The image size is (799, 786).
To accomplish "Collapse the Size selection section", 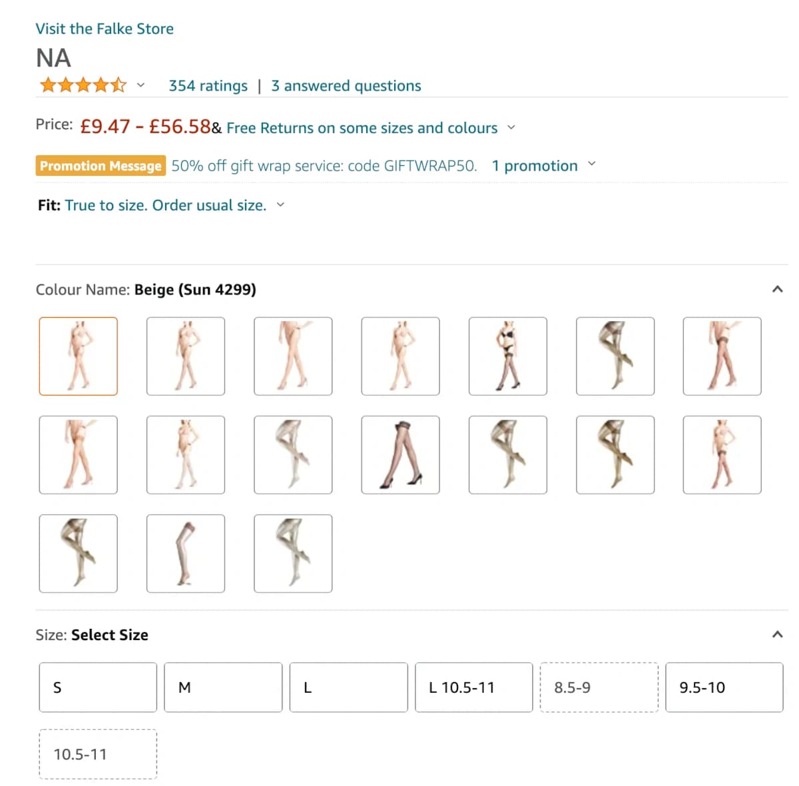I will coord(776,634).
